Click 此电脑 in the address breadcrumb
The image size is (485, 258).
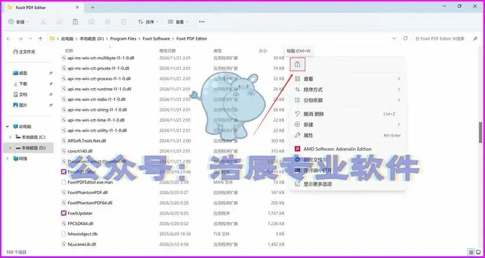(67, 39)
